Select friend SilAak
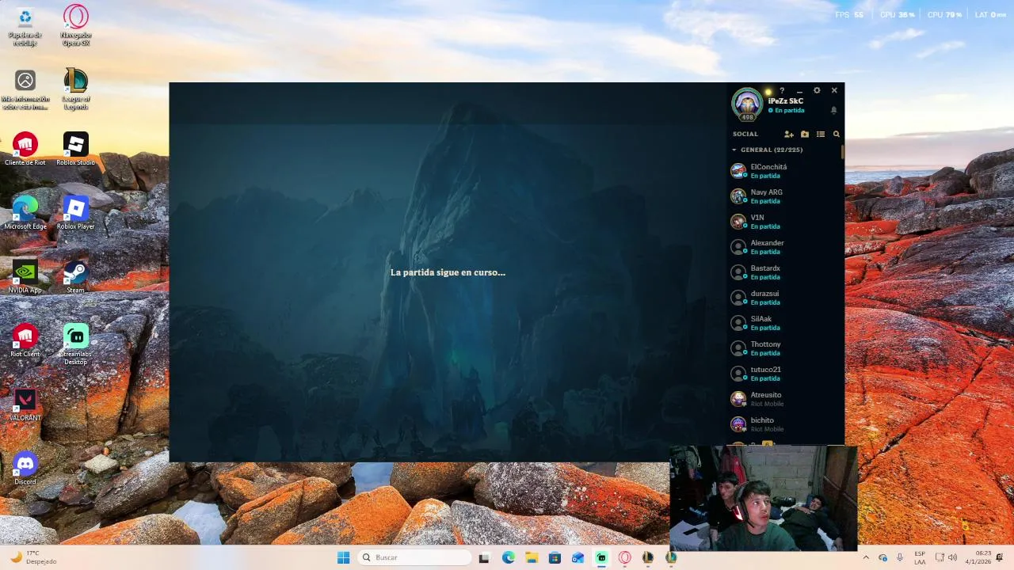This screenshot has height=570, width=1014. (784, 323)
